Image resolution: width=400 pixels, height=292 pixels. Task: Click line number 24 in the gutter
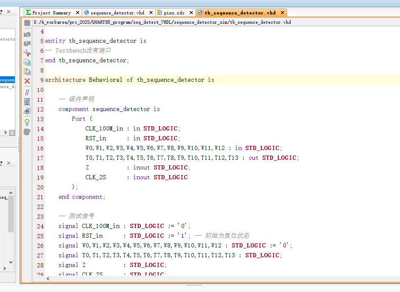[40, 226]
